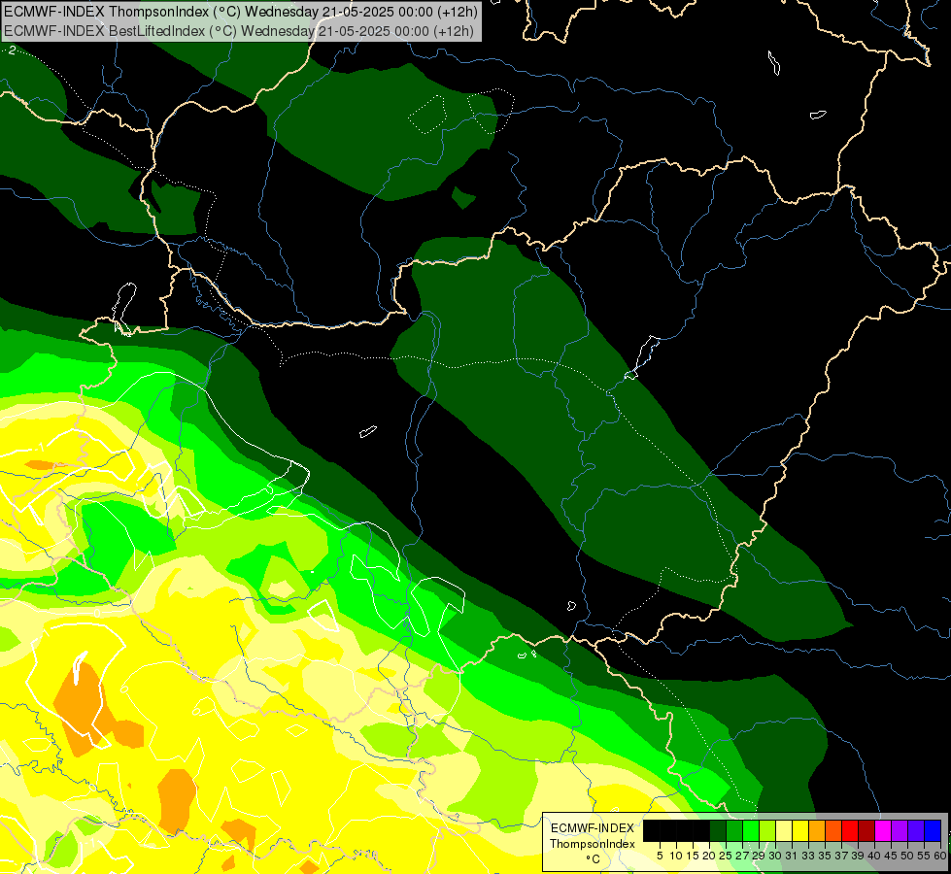Click the legend tick label 5
Viewport: 951px width, 874px height.
[660, 856]
